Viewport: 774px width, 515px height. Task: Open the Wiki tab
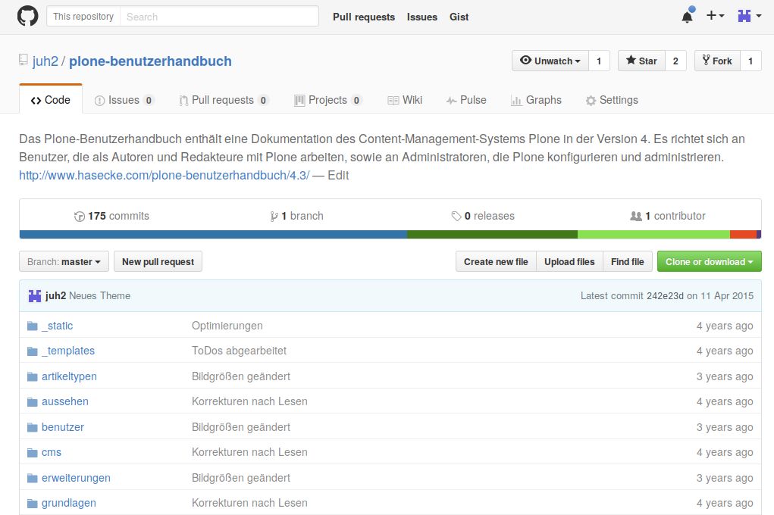pyautogui.click(x=405, y=99)
